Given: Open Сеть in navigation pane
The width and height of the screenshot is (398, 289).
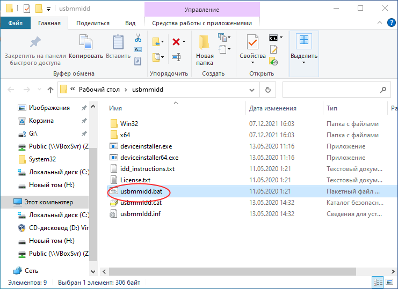Looking at the screenshot, I should [x=31, y=271].
